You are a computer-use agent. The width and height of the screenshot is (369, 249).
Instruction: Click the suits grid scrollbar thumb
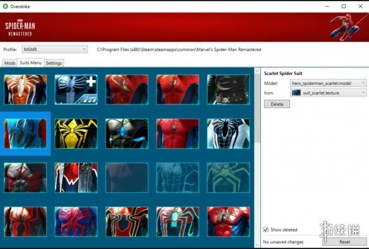257,108
